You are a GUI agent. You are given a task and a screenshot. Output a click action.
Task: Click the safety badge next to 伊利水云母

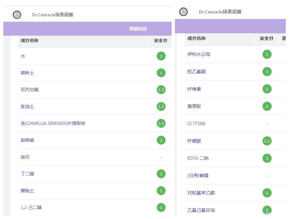pos(267,54)
